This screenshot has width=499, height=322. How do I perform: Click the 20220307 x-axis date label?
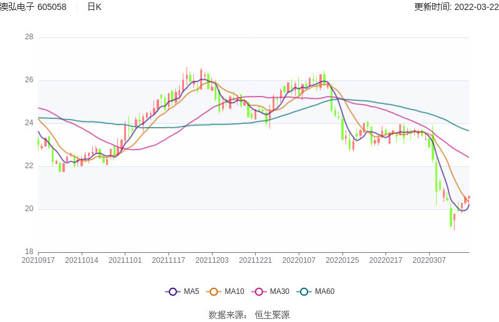click(x=429, y=260)
